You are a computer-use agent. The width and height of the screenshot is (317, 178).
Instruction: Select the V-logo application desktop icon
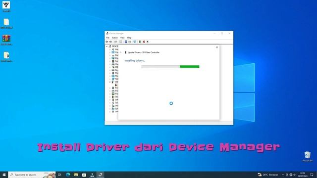coord(6,5)
